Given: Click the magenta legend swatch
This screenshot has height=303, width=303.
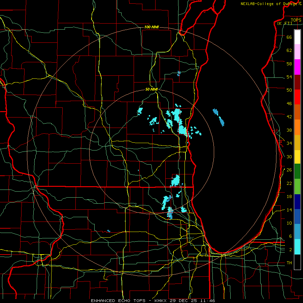Looking at the screenshot, I should (x=297, y=67).
